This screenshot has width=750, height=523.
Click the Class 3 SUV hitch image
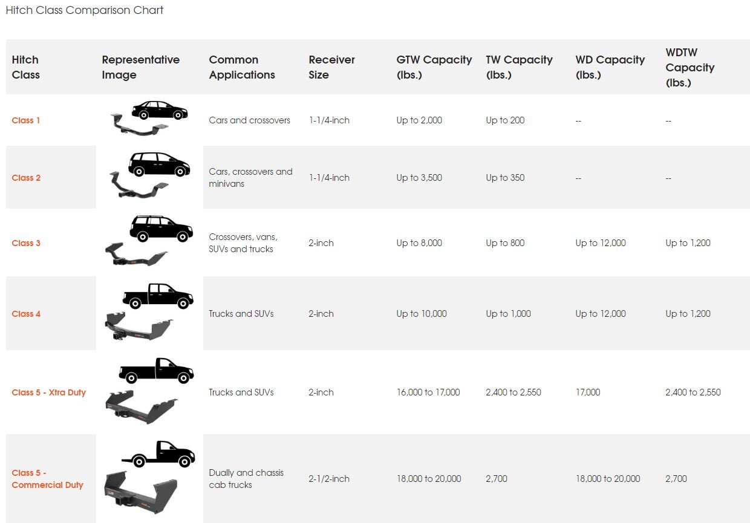(149, 241)
